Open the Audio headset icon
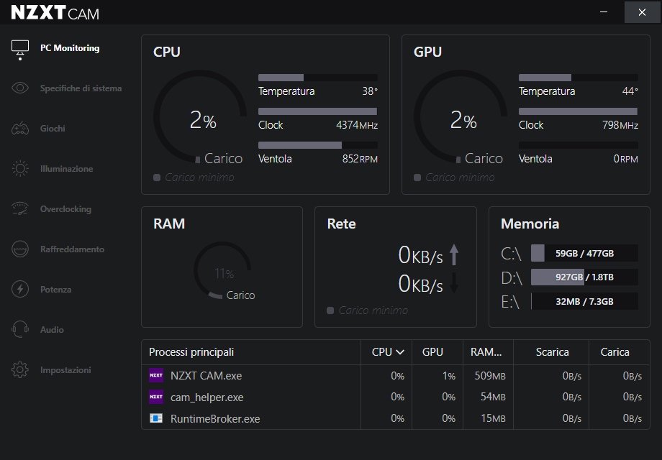Image resolution: width=662 pixels, height=460 pixels. 20,330
